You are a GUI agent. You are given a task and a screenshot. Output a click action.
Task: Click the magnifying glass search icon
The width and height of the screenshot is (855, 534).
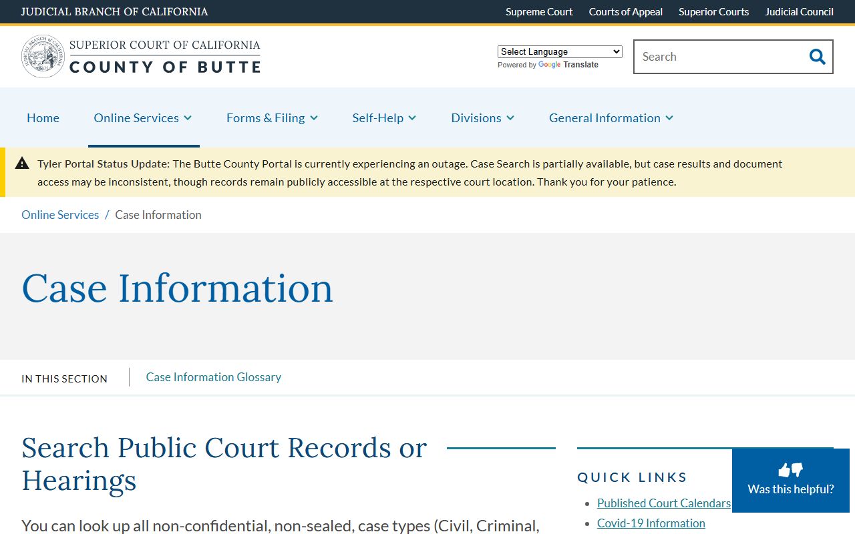(x=817, y=57)
